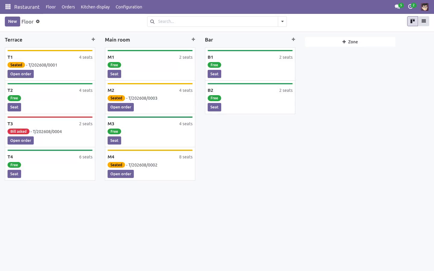Open order for table T1
This screenshot has width=434, height=271.
[20, 74]
